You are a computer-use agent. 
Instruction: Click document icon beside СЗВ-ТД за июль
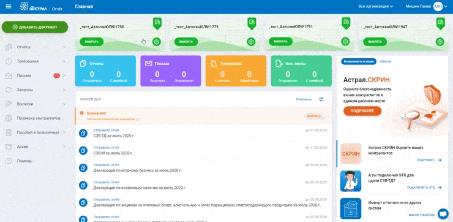point(83,133)
